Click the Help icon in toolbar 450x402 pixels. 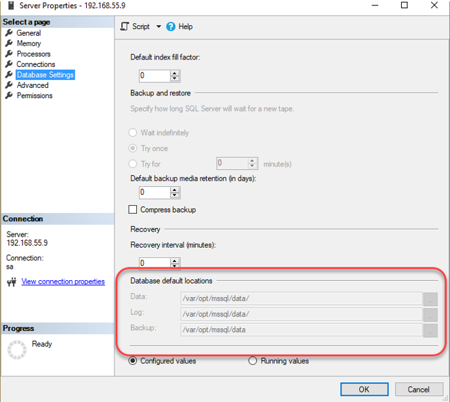tap(171, 26)
